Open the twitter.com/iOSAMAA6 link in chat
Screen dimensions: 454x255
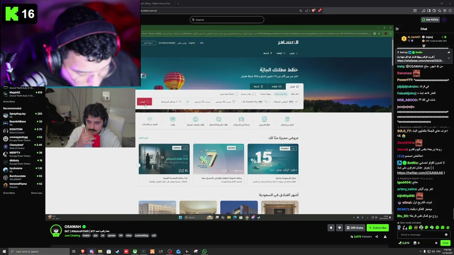pyautogui.click(x=420, y=173)
